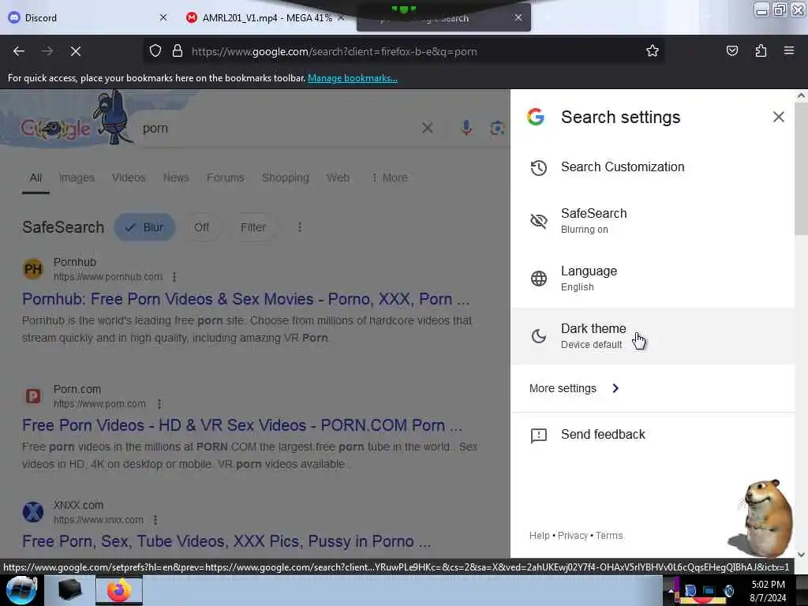Switch to the Web tab

tap(338, 178)
